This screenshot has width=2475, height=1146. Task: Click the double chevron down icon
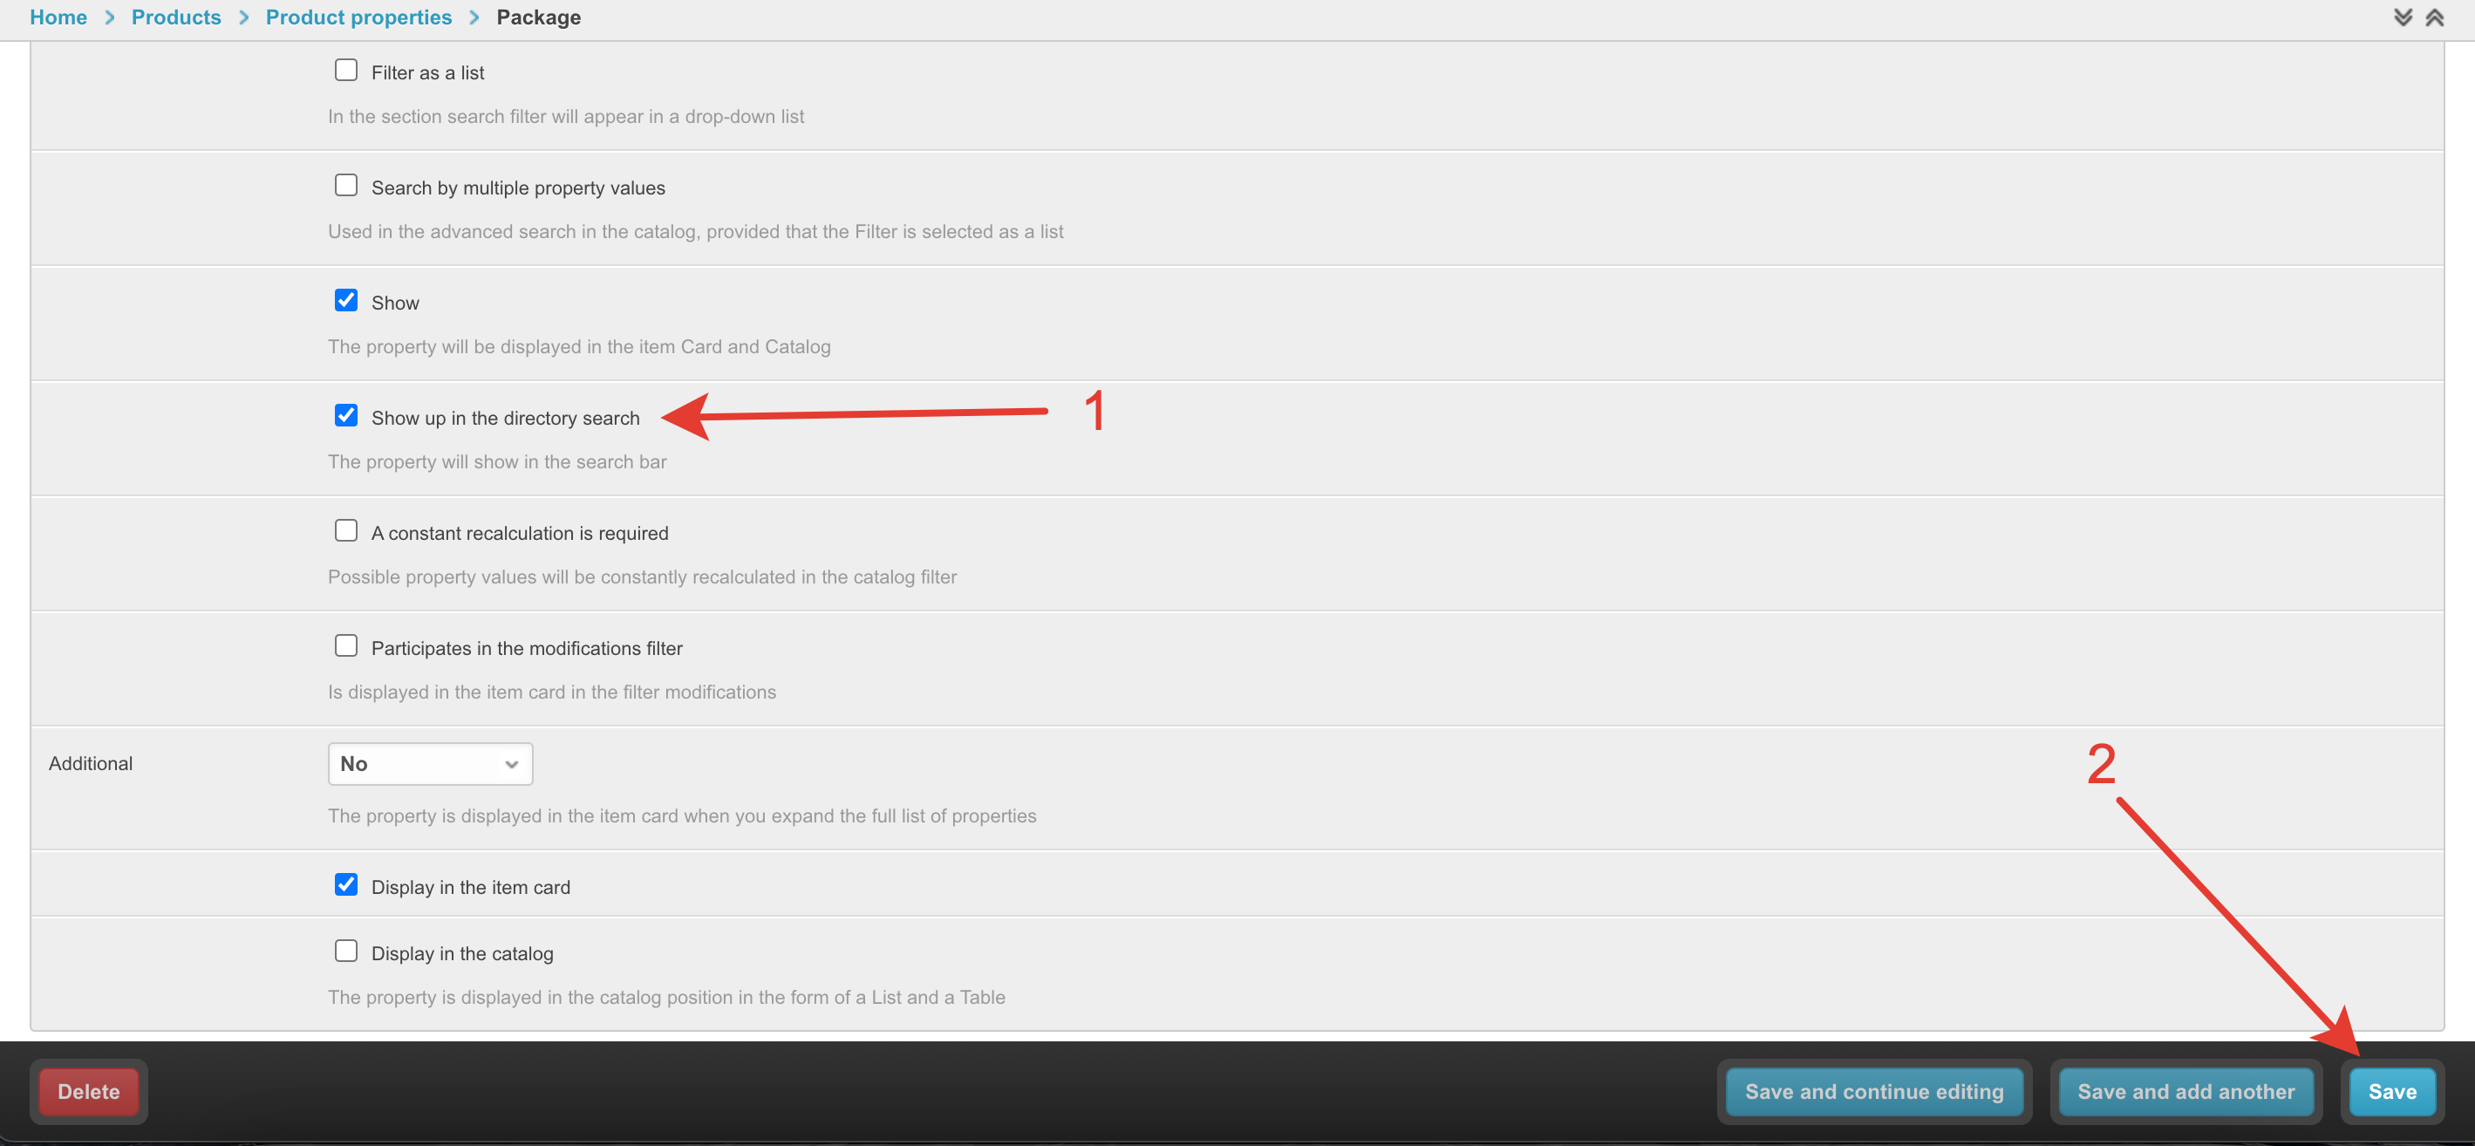(2402, 17)
